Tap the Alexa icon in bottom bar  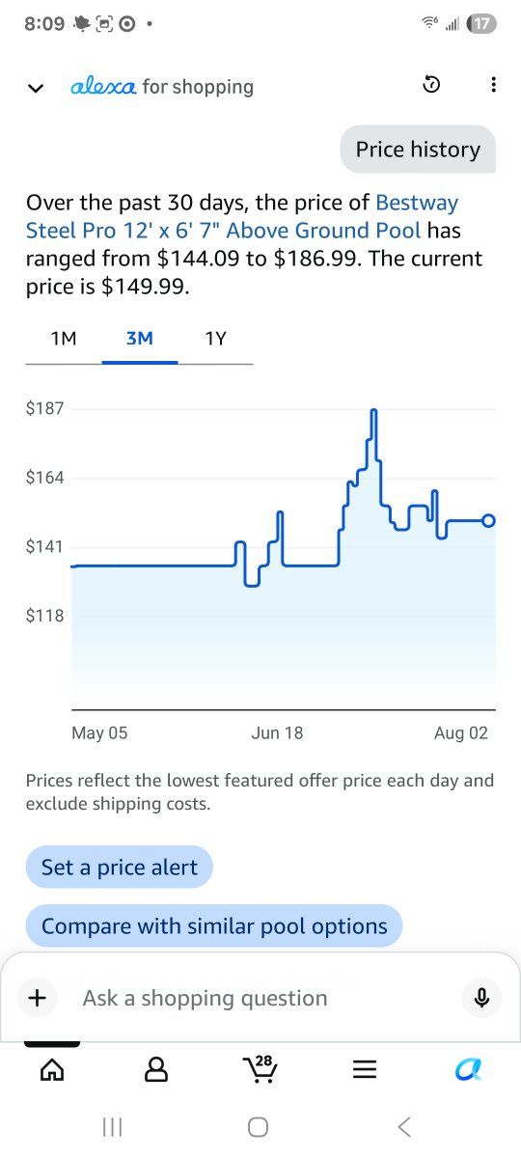pos(468,1069)
